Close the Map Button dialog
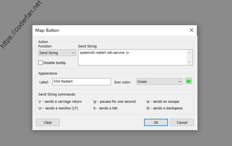 click(x=192, y=30)
